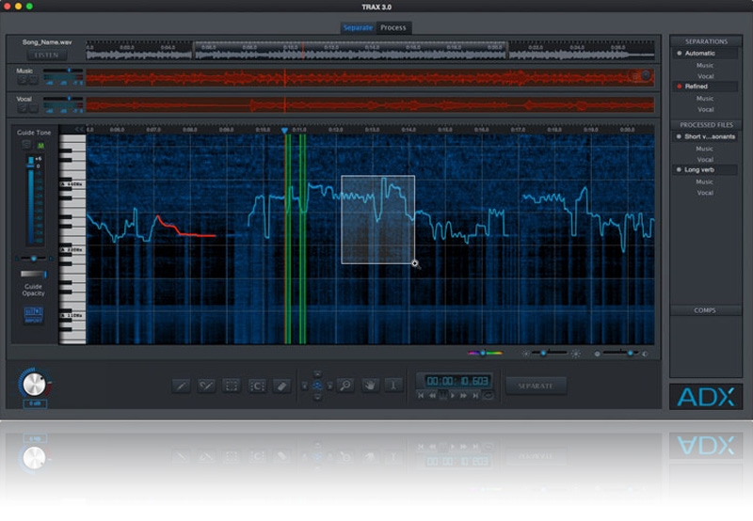Click the stop transport button
The height and width of the screenshot is (521, 753).
point(442,395)
